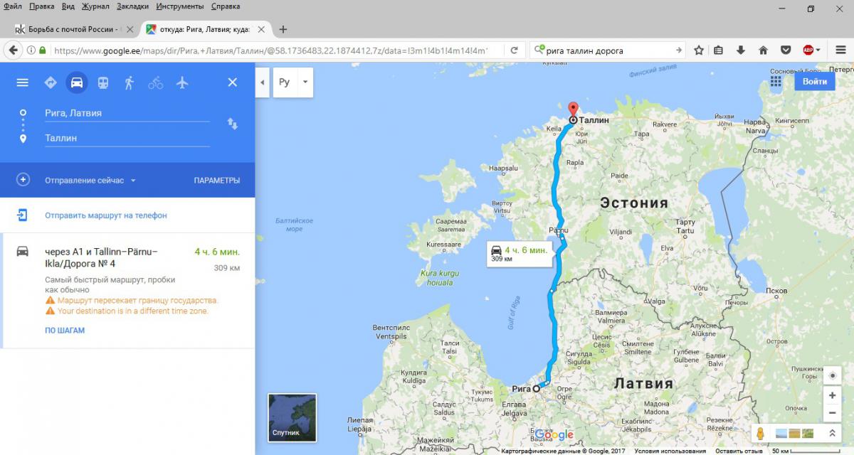
Task: Zoom in the map with plus
Action: (832, 396)
